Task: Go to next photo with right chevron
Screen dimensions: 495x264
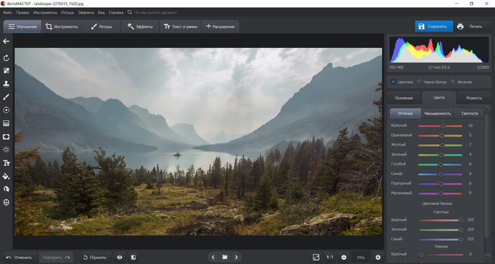Action: pyautogui.click(x=236, y=257)
